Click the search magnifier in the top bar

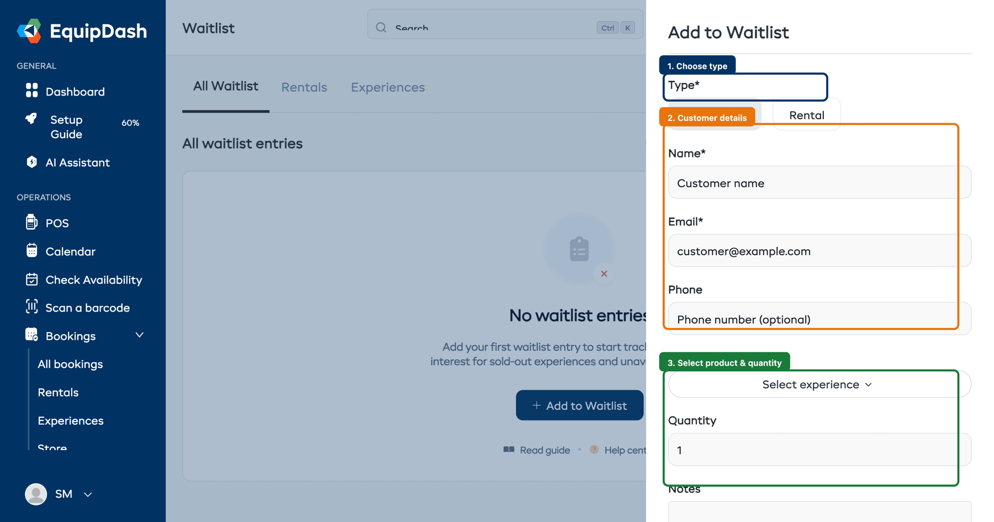point(381,27)
